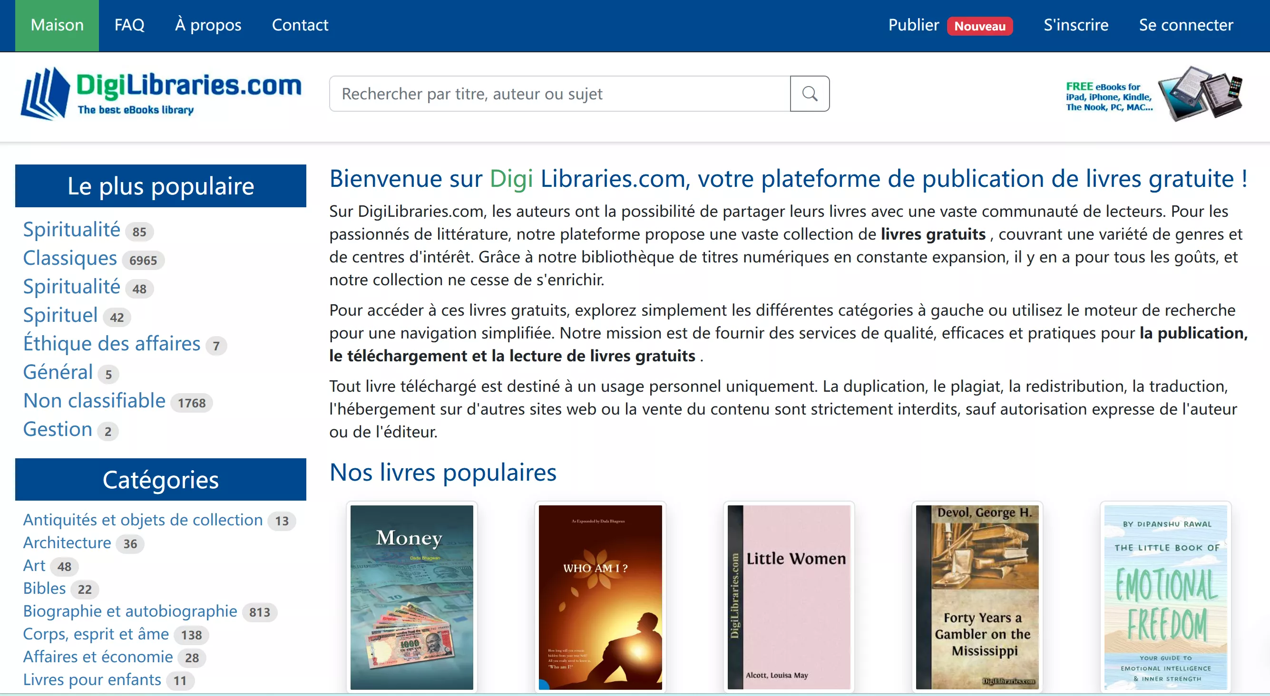Open the Contact page link
The width and height of the screenshot is (1270, 696).
click(300, 25)
